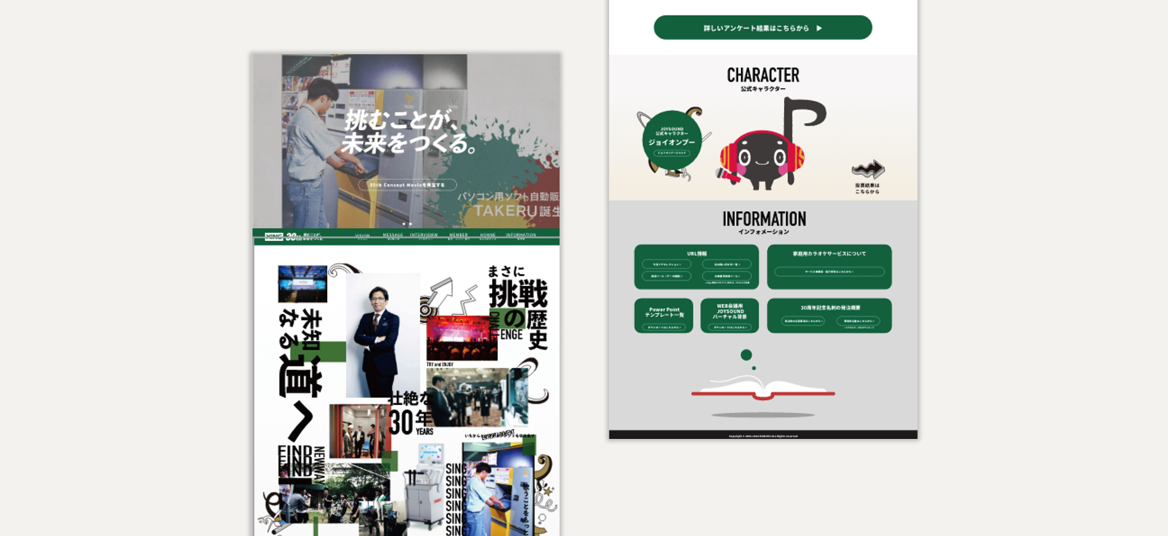Click the CHARACTER section heading
This screenshot has width=1168, height=536.
point(763,75)
